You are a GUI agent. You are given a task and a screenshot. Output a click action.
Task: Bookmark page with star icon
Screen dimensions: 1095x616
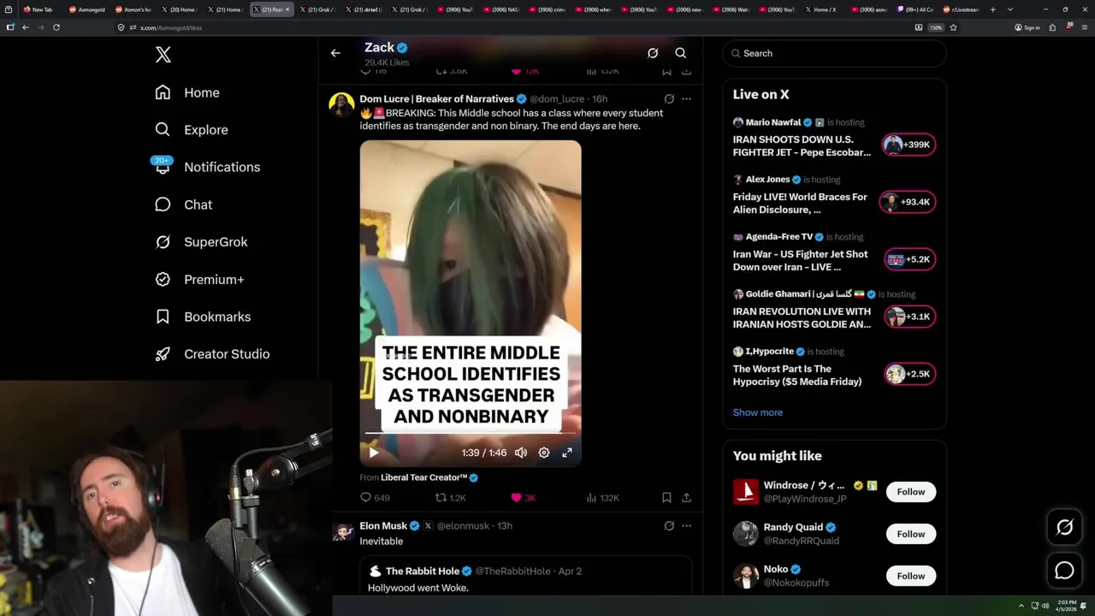coord(953,27)
